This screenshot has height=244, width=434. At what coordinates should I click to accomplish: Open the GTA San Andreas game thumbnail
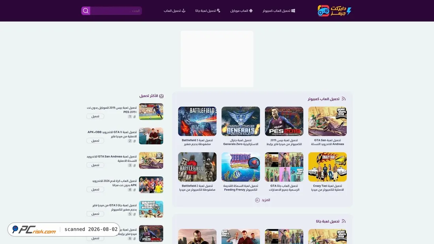tap(327, 121)
